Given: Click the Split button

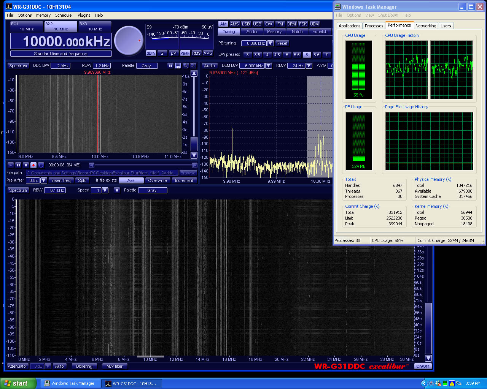Looking at the screenshot, I should click(82, 180).
